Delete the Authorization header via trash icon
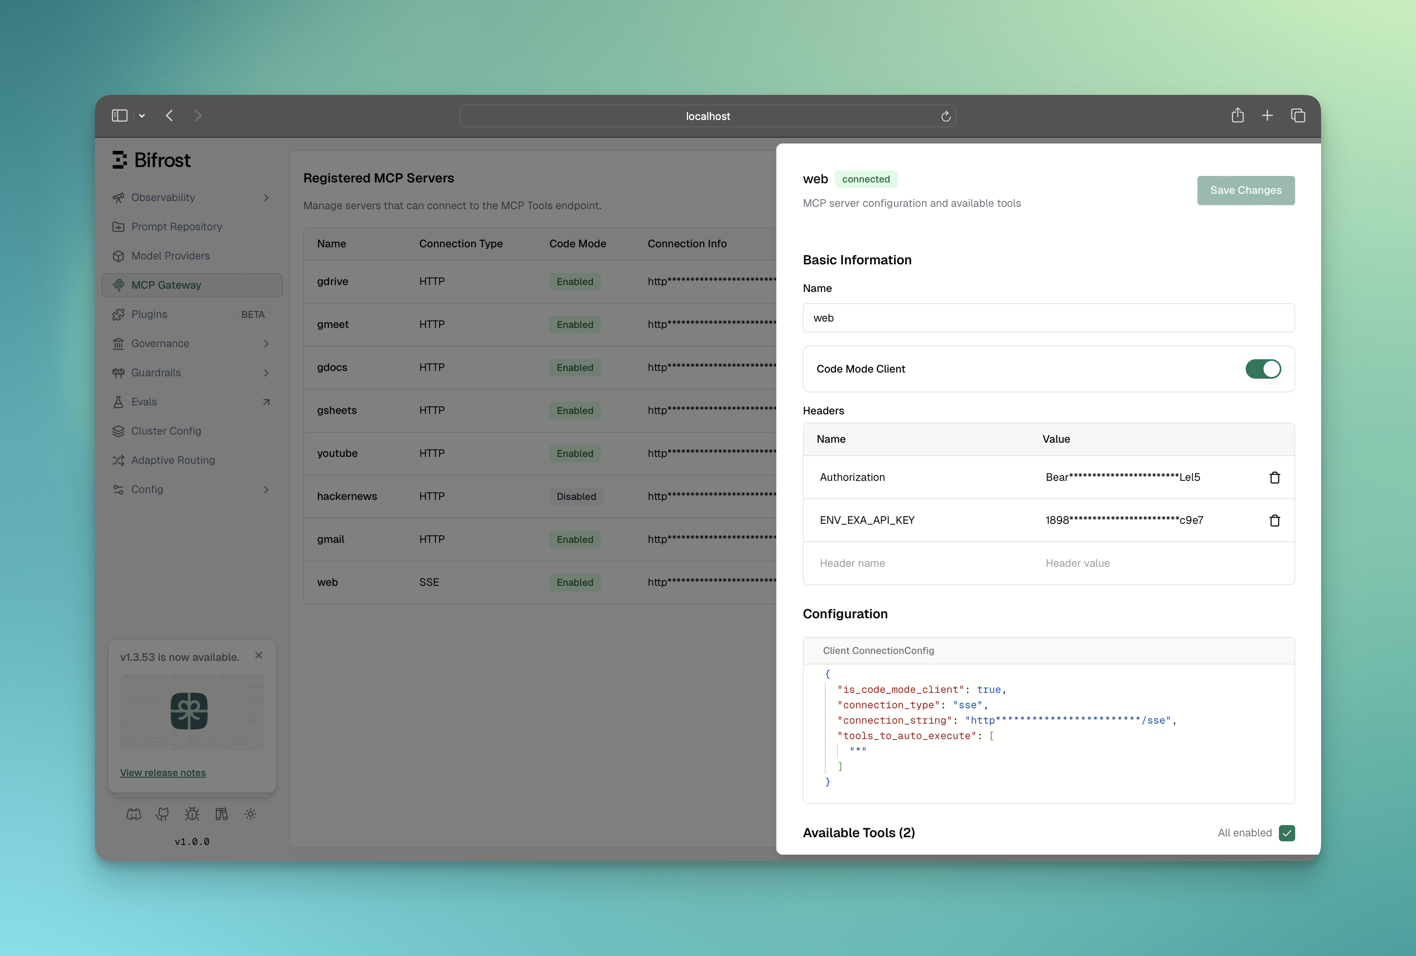This screenshot has height=956, width=1416. 1274,478
